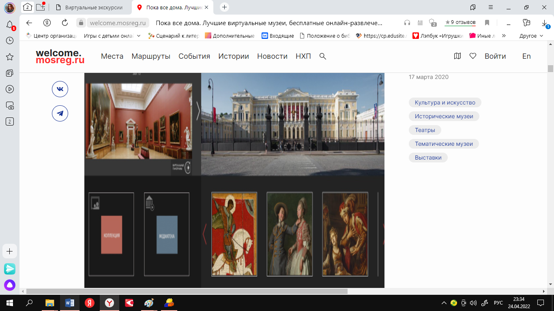Open the Saint George icon painting thumbnail
The image size is (554, 311).
pos(234,234)
